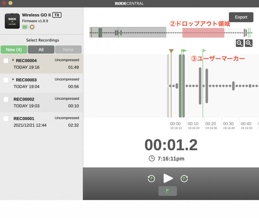Image resolution: width=259 pixels, height=218 pixels.
Task: Click the golden playhead marker
Action: 171,51
